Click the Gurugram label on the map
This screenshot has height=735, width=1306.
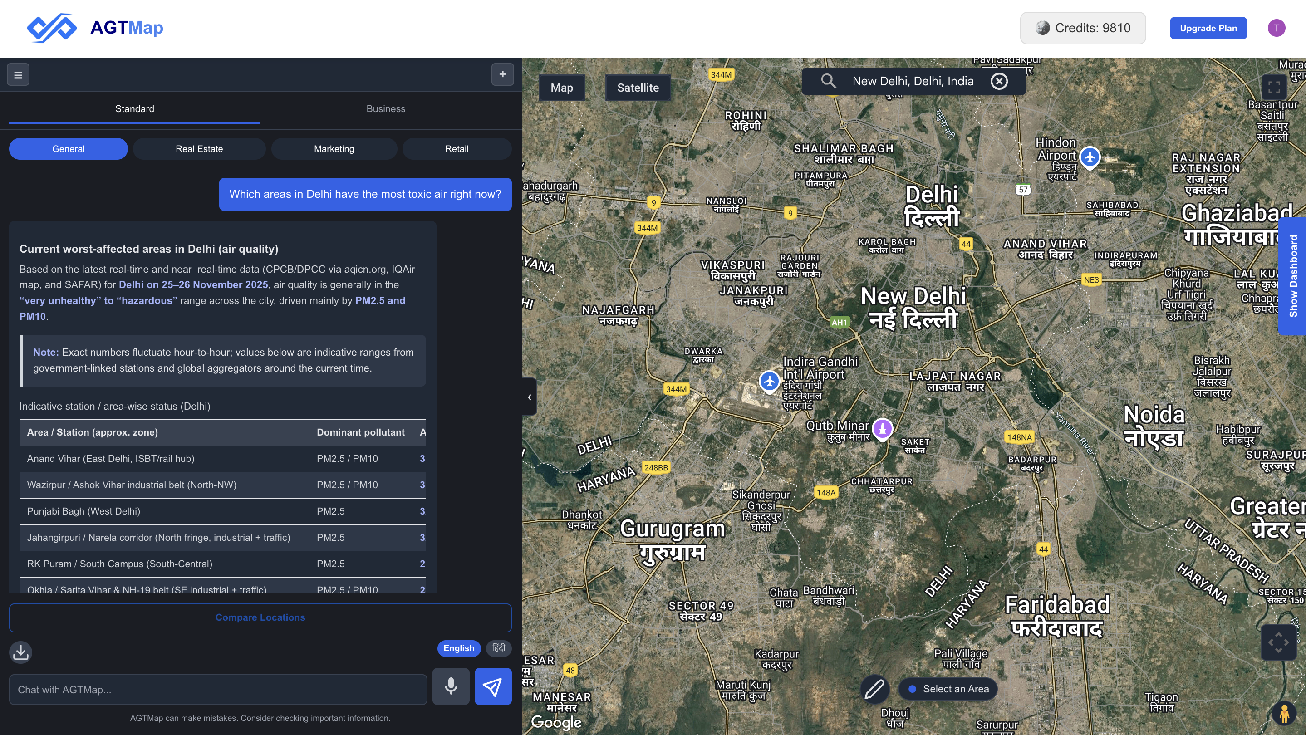click(672, 541)
